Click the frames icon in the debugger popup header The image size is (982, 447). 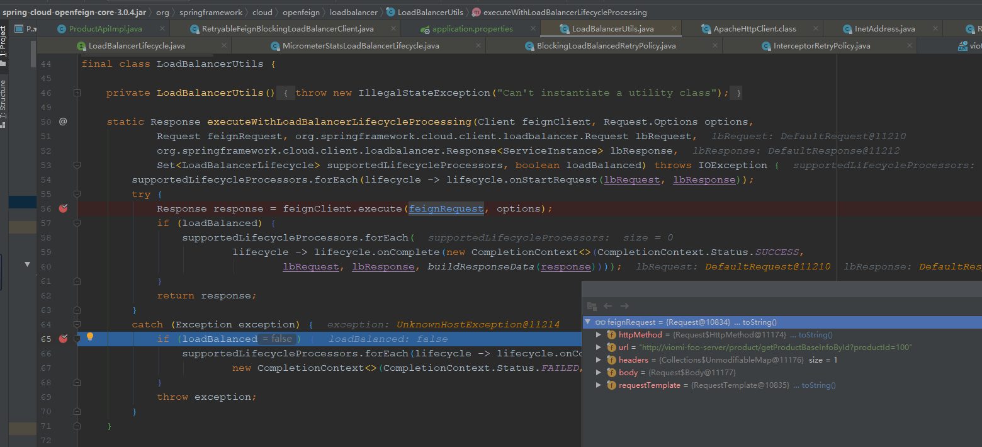591,306
